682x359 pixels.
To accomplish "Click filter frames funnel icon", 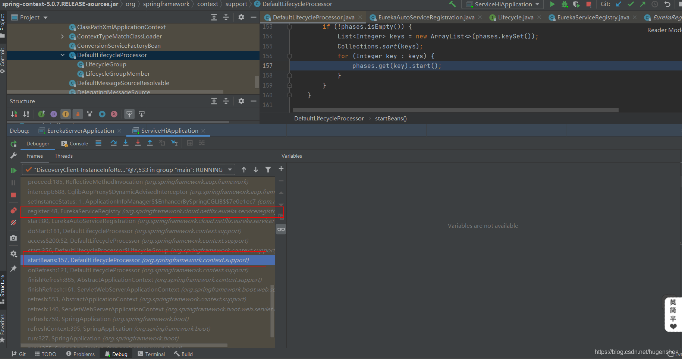I will [x=268, y=170].
